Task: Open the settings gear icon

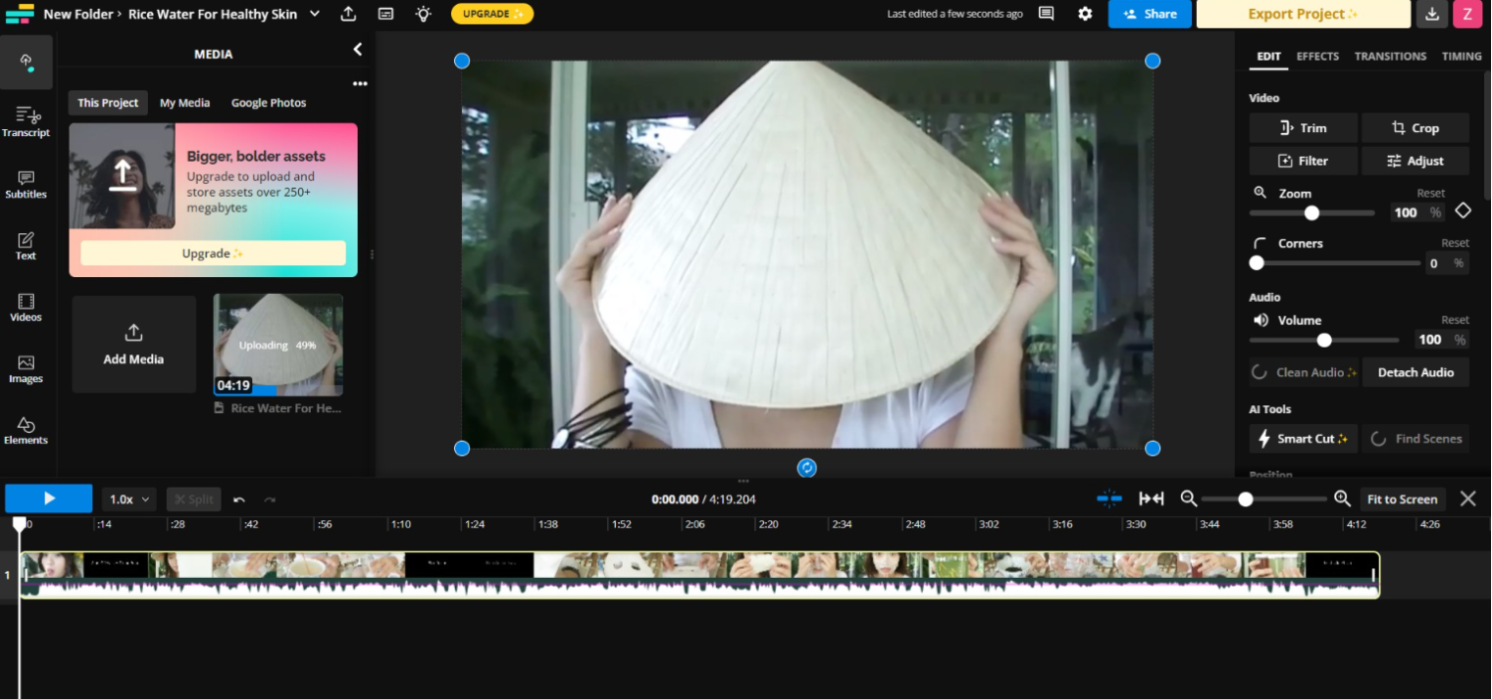Action: 1086,14
